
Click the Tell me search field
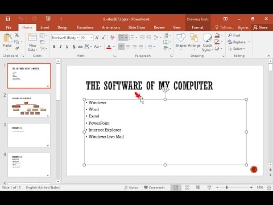pyautogui.click(x=225, y=27)
